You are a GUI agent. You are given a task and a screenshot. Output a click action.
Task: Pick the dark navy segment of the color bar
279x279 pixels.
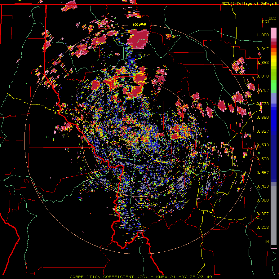pyautogui.click(x=274, y=158)
